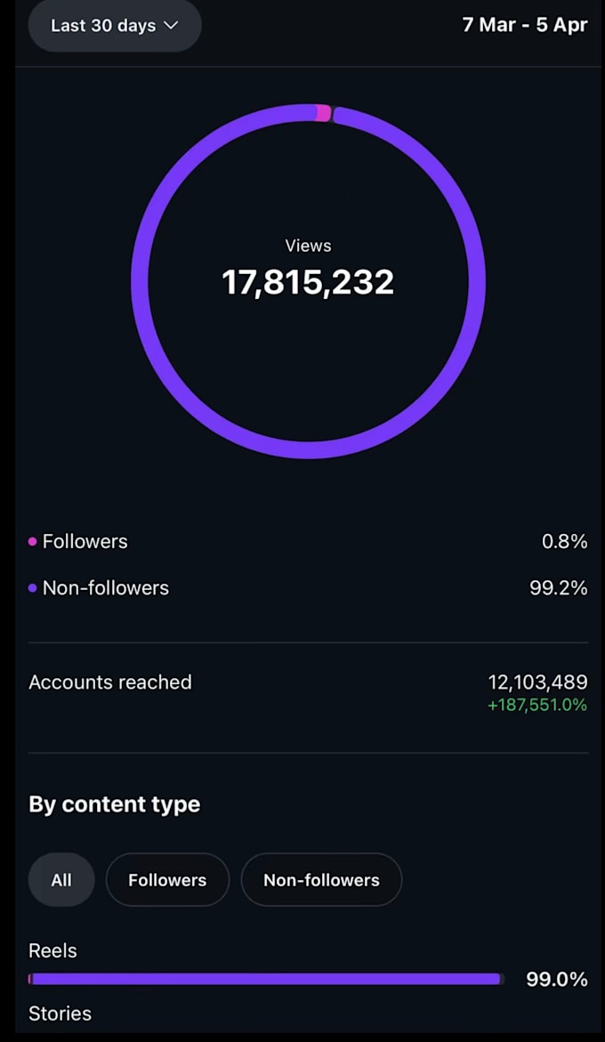
Task: Click the green +187,551.0% change indicator
Action: tap(538, 705)
